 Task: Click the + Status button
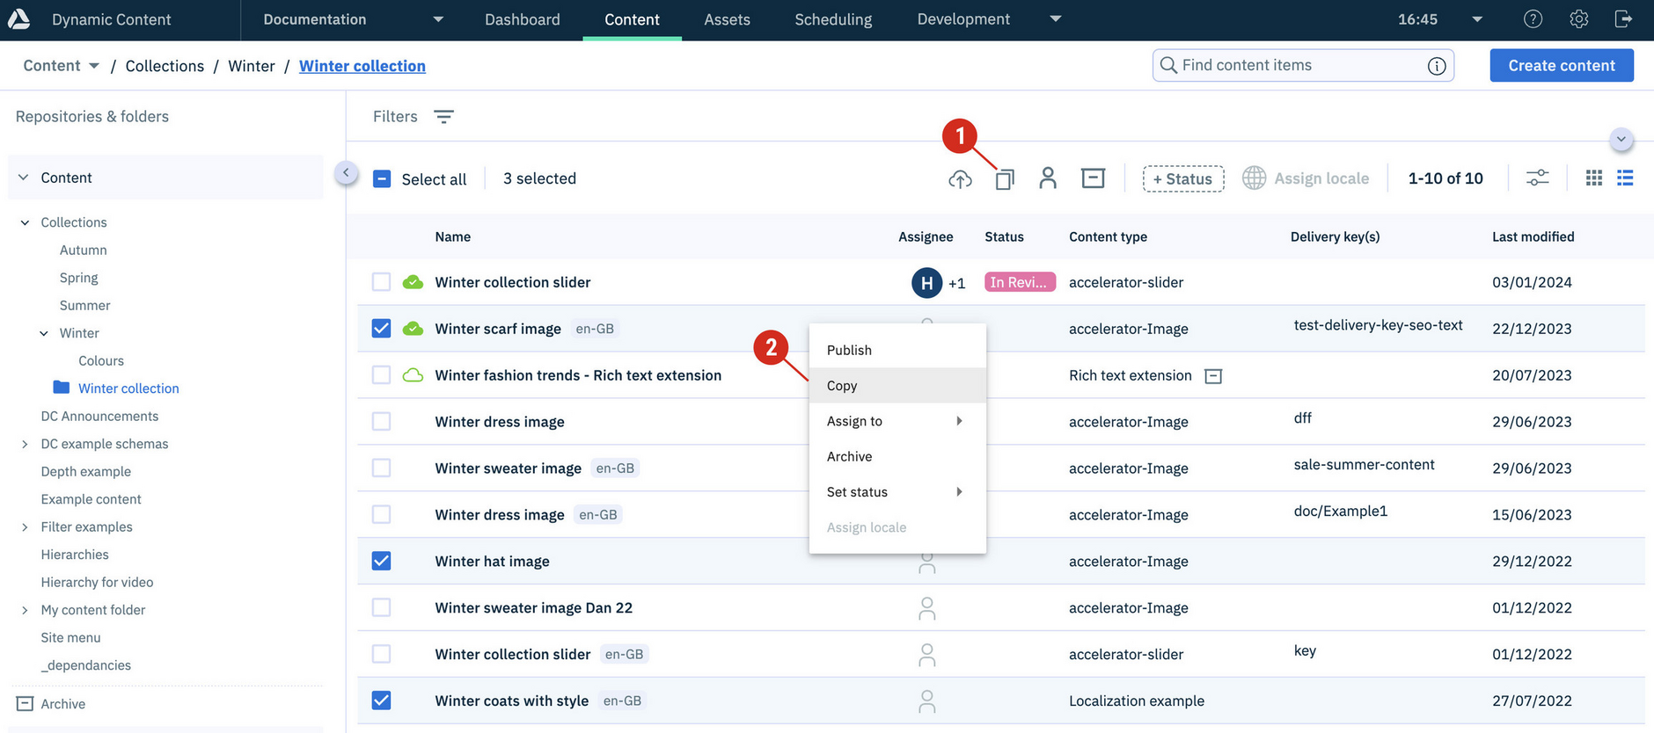(x=1183, y=178)
